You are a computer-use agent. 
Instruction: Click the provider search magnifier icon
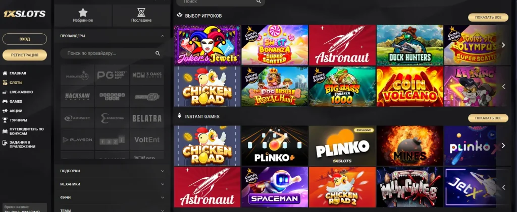pos(158,53)
